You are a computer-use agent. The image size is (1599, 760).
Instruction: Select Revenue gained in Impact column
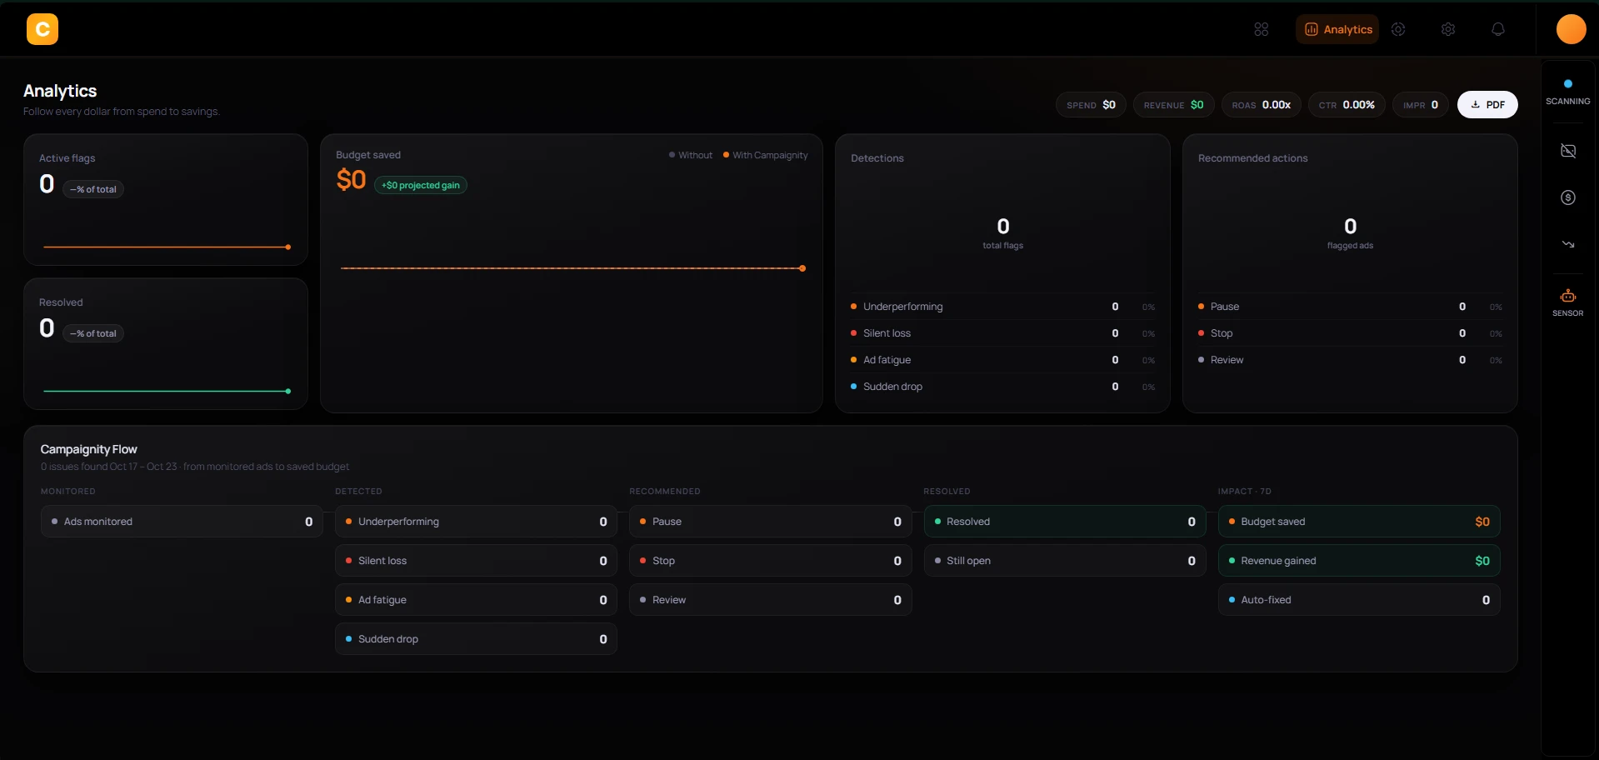coord(1359,561)
